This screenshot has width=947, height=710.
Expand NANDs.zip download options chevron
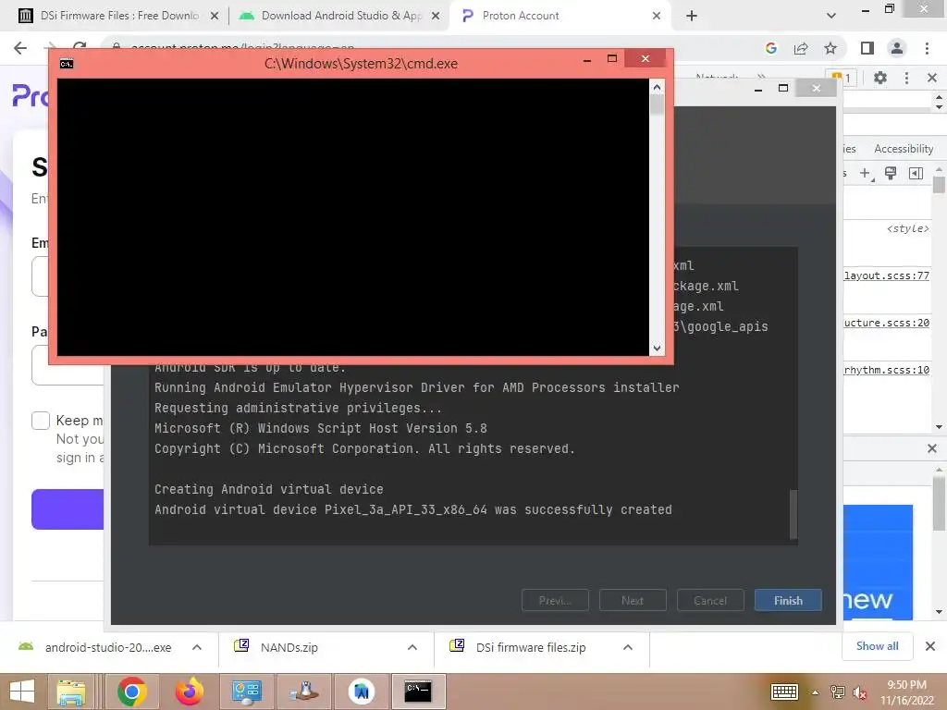[412, 647]
